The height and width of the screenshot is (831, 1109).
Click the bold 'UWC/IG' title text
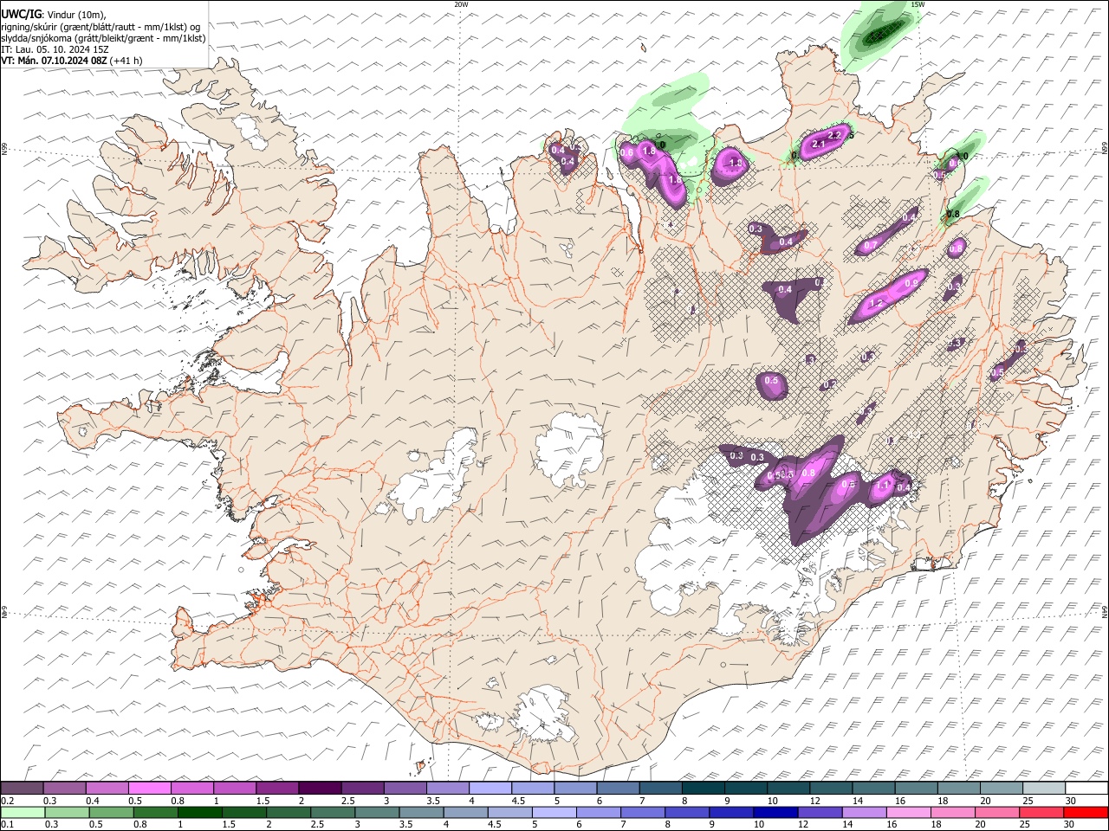click(21, 15)
